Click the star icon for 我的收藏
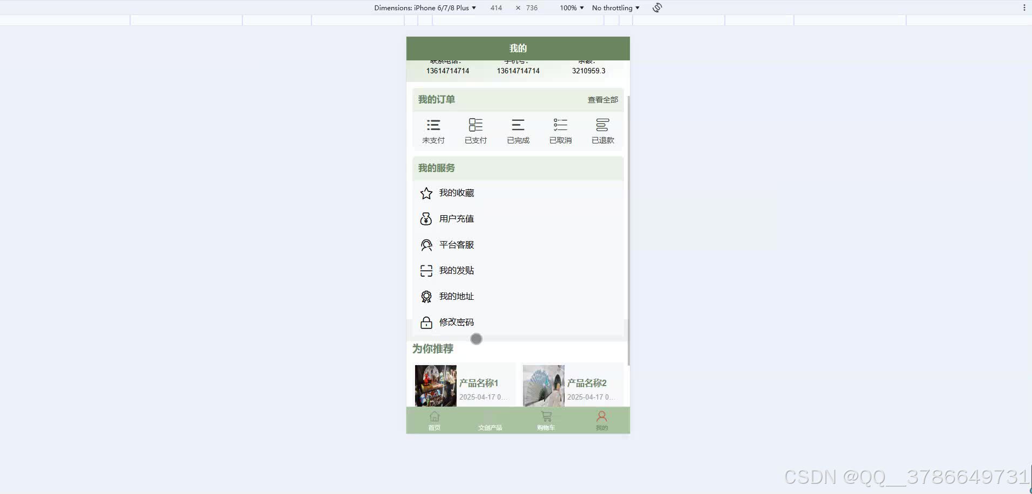 tap(426, 193)
